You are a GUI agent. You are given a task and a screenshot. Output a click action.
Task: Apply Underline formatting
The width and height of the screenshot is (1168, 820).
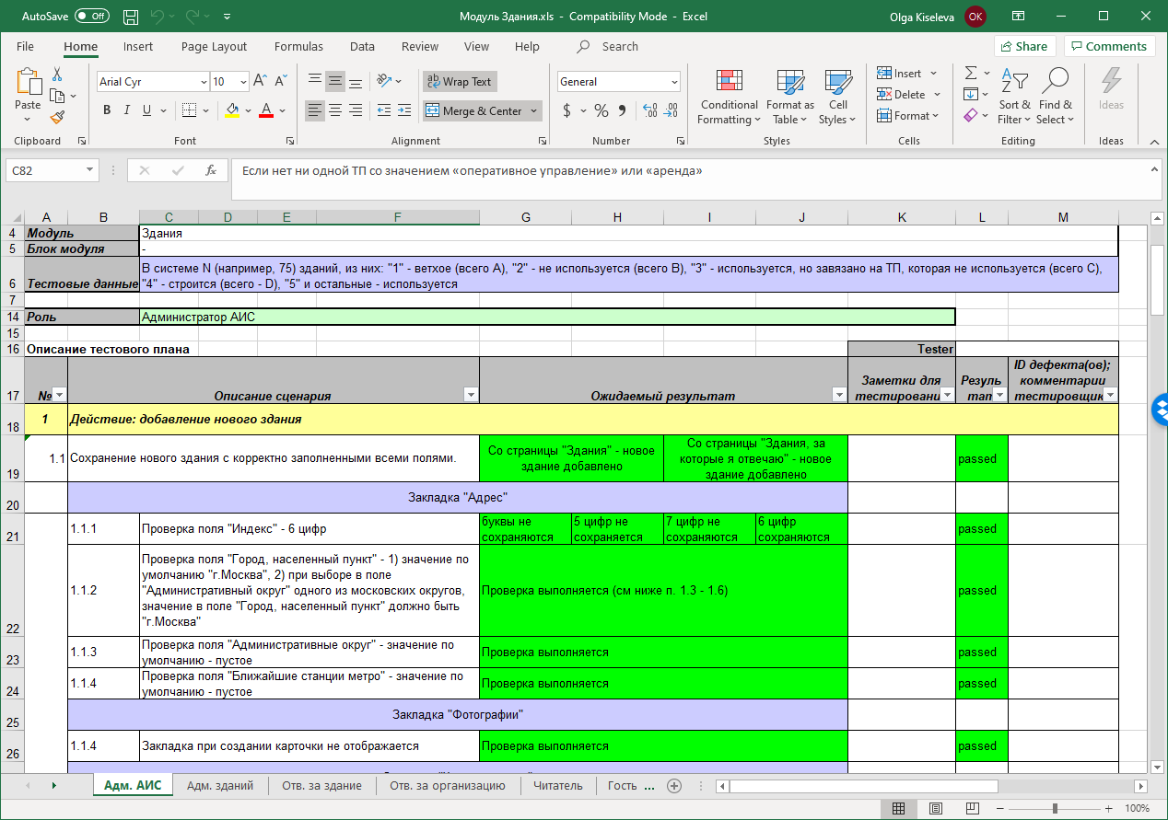tap(146, 110)
